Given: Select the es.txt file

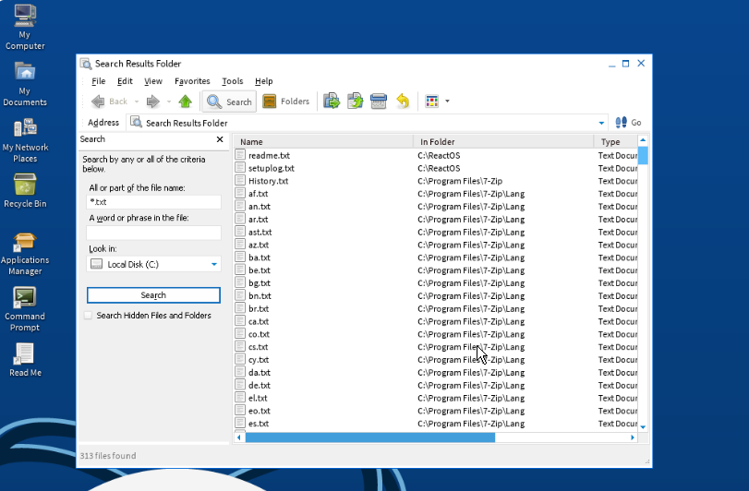Looking at the screenshot, I should [259, 424].
